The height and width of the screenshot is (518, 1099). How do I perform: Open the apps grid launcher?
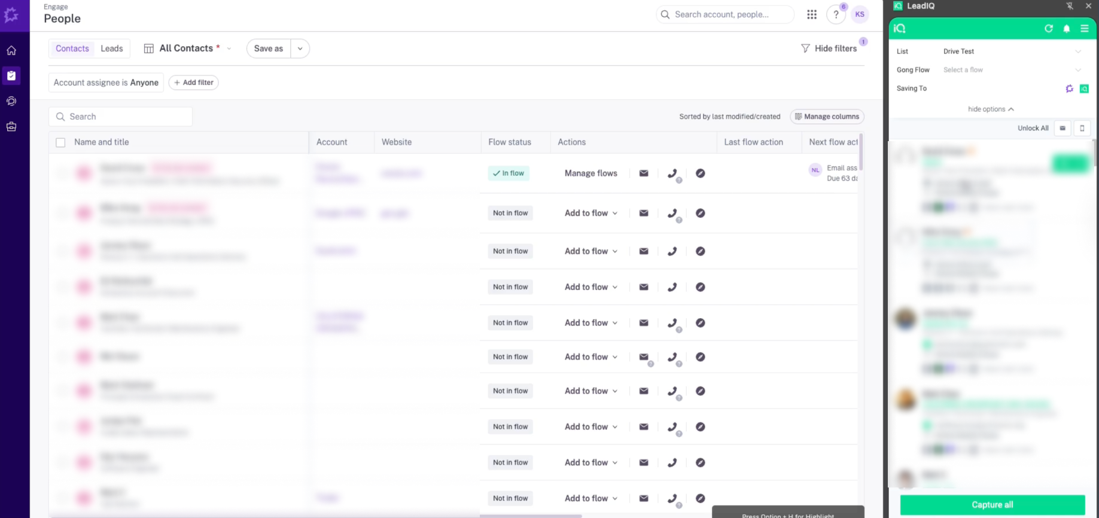pyautogui.click(x=812, y=14)
